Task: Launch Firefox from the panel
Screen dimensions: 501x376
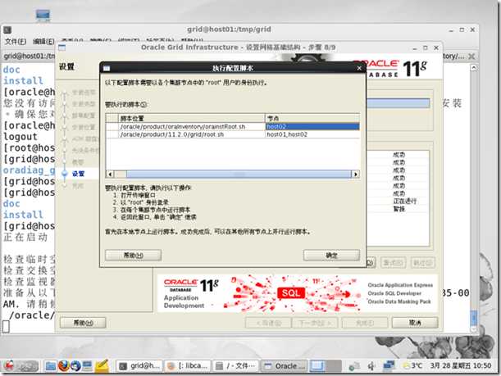Action: pyautogui.click(x=63, y=366)
